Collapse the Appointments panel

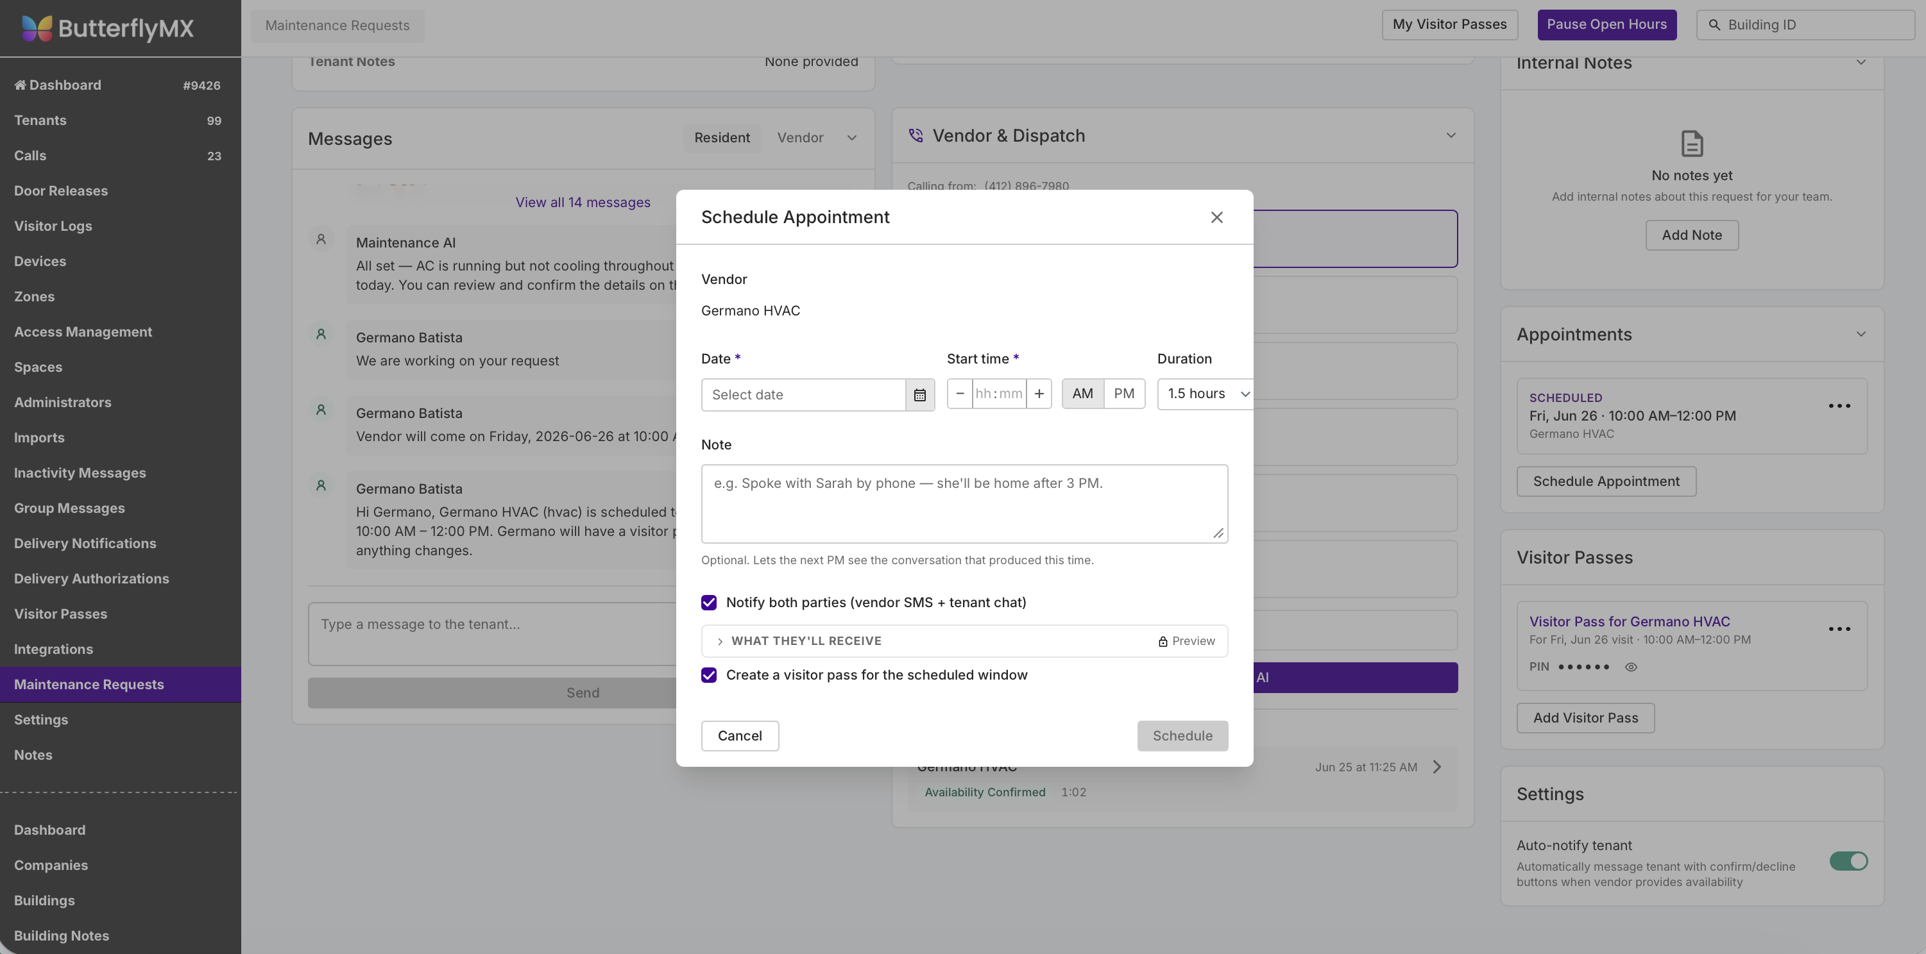[x=1861, y=334]
